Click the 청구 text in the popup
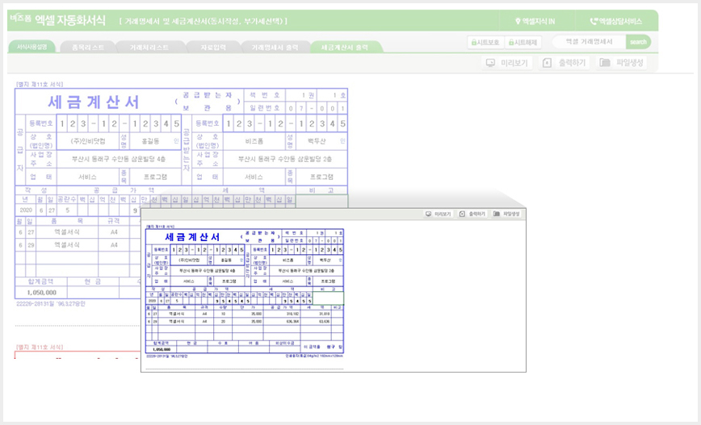Viewport: 701px width, 425px height. pos(330,347)
